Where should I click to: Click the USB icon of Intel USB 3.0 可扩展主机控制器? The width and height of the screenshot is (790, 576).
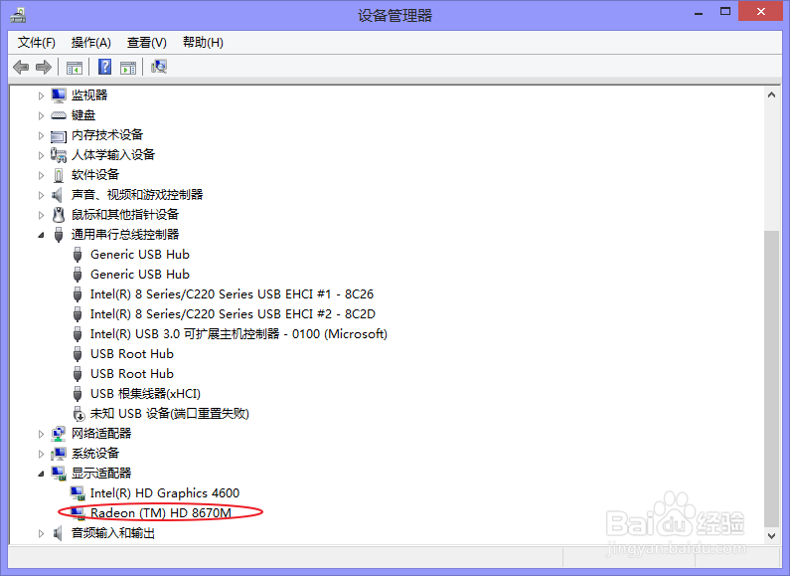coord(78,334)
